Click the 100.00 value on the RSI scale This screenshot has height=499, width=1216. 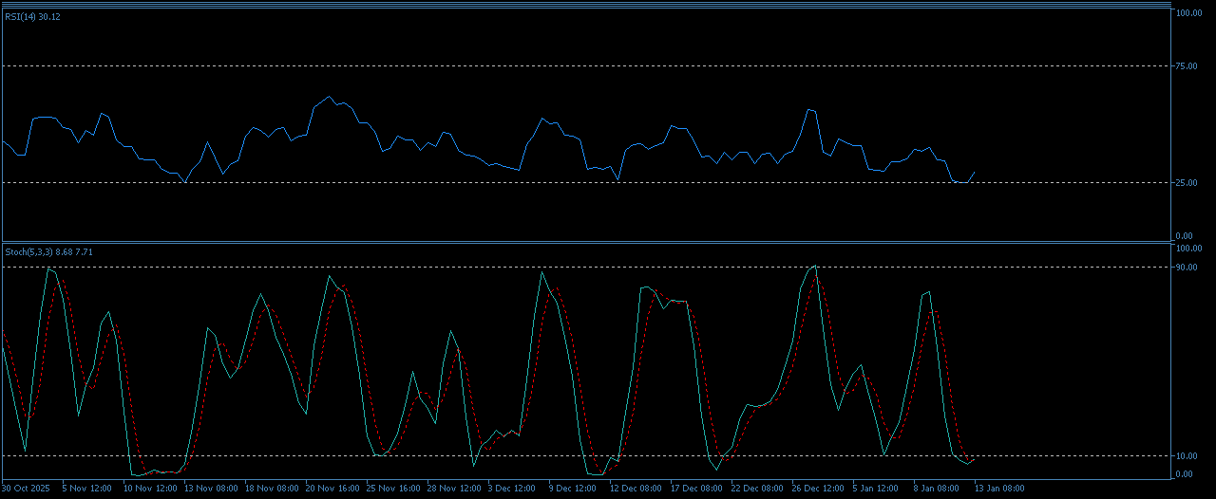click(1189, 12)
